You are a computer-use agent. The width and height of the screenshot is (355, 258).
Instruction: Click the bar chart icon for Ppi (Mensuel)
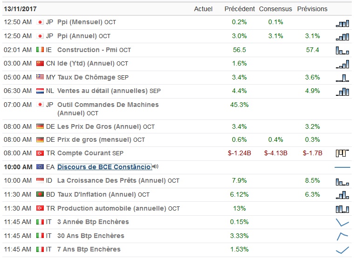tap(342, 23)
